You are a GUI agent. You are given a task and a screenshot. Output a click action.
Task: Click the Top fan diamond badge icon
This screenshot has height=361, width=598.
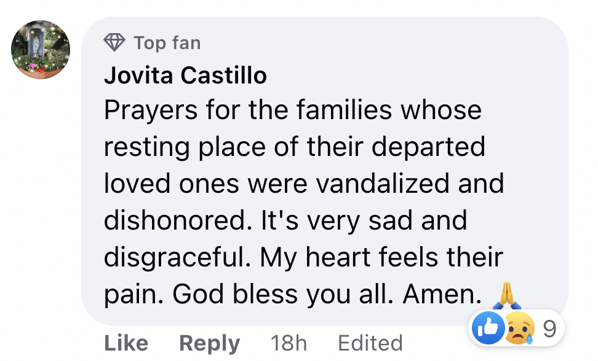(x=114, y=43)
